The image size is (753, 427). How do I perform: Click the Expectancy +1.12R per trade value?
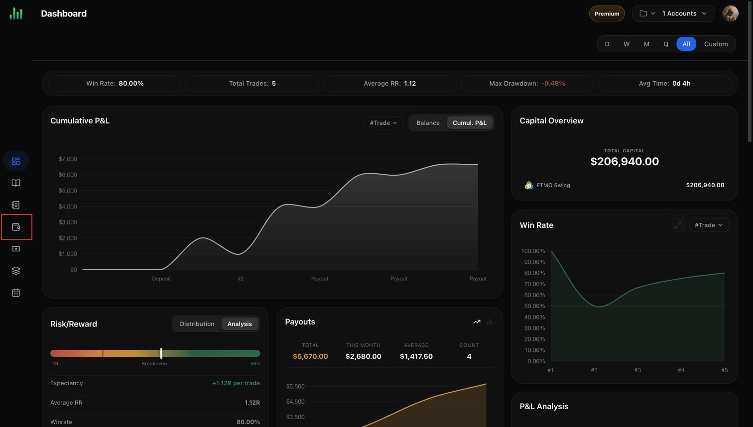236,383
